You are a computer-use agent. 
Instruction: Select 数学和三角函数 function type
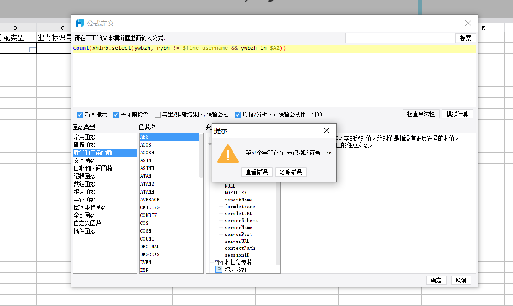pos(105,153)
